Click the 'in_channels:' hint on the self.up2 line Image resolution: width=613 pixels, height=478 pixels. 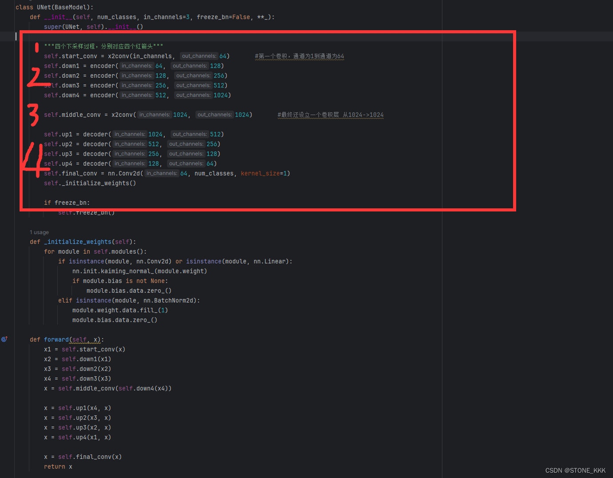130,144
